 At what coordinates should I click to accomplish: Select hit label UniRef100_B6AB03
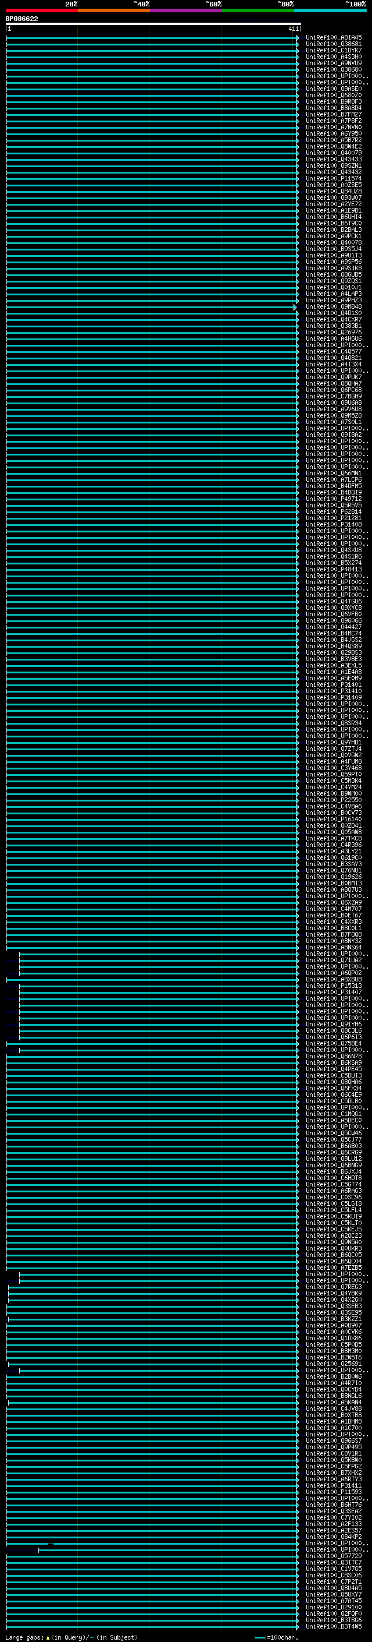[x=334, y=1146]
